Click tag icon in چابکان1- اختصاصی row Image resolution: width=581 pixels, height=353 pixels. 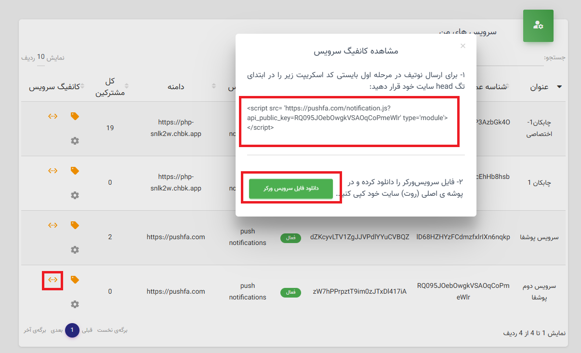click(75, 116)
